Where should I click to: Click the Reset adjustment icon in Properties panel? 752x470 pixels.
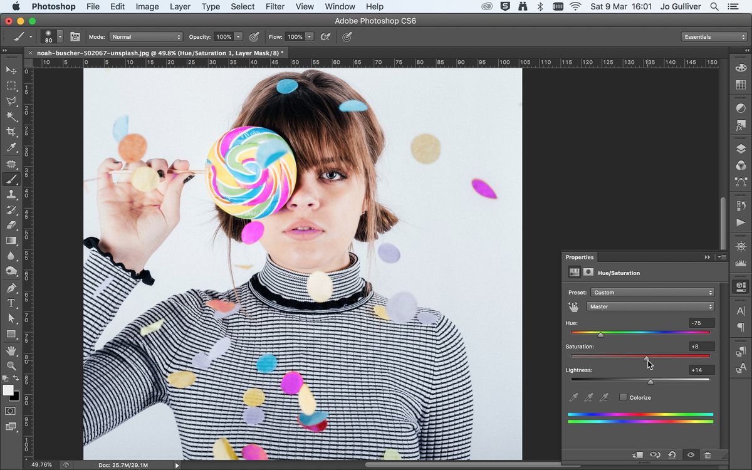(x=672, y=455)
